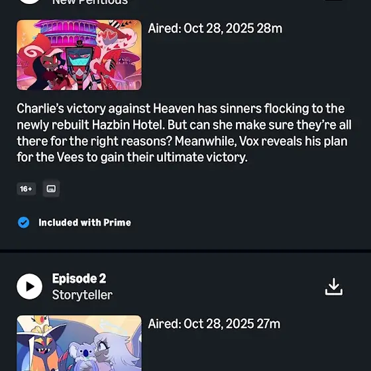Tap the Storyteller episode name
The width and height of the screenshot is (371, 371).
82,295
